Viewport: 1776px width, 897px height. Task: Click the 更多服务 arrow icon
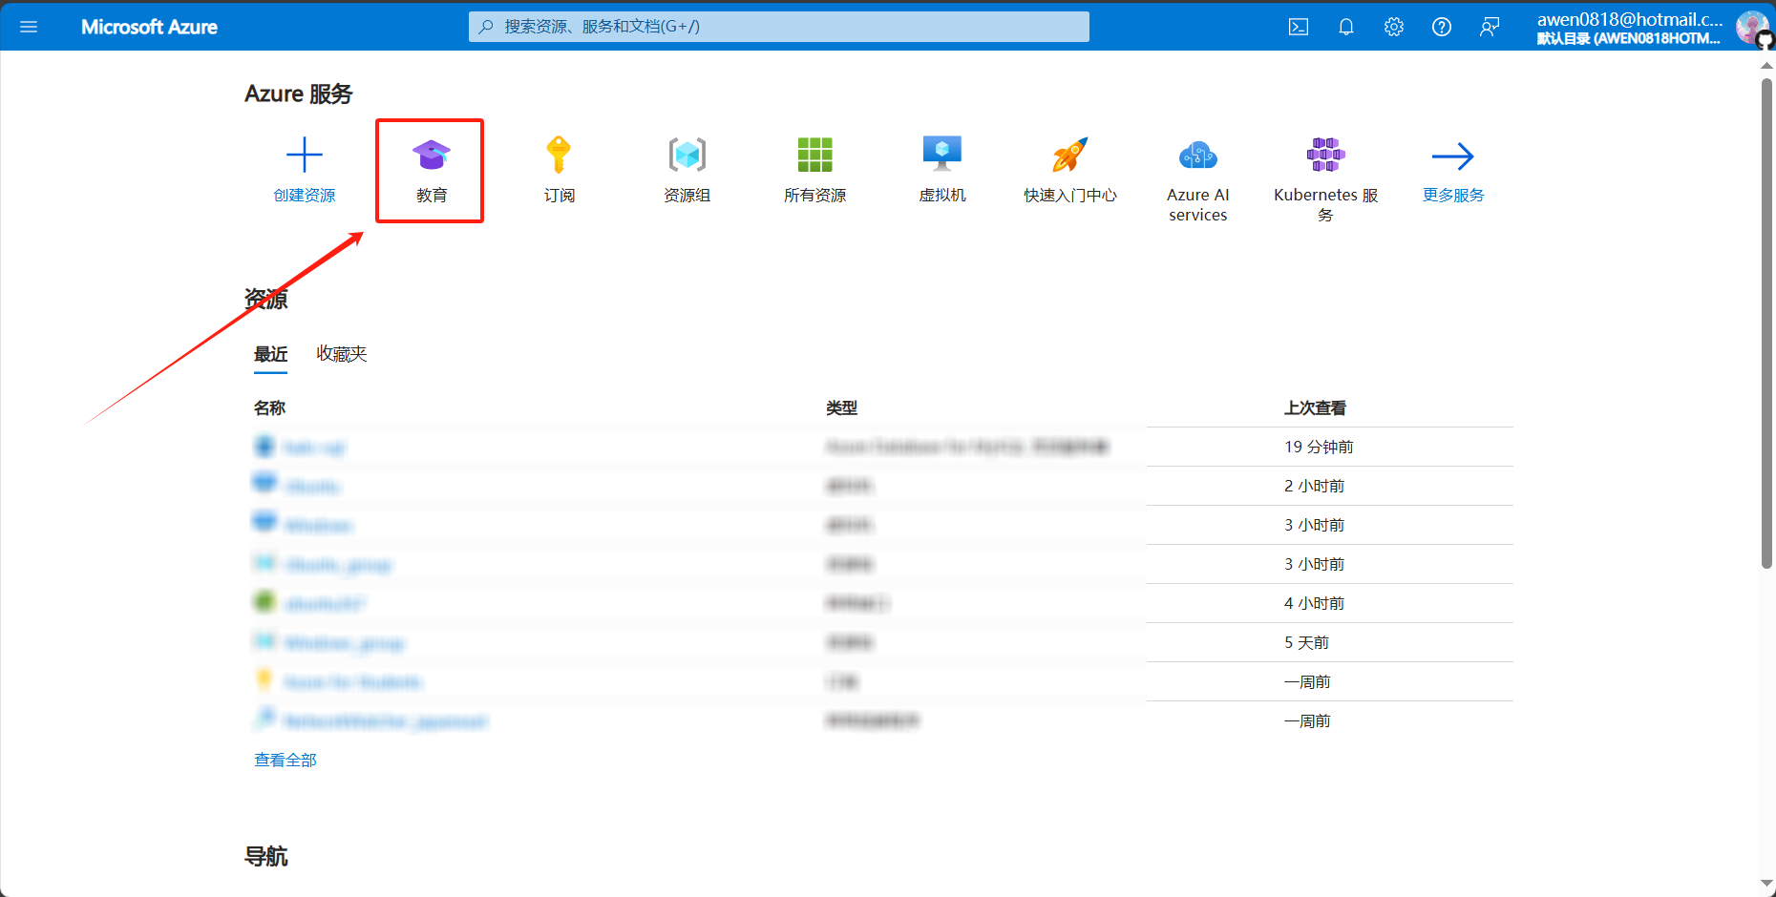tap(1453, 156)
